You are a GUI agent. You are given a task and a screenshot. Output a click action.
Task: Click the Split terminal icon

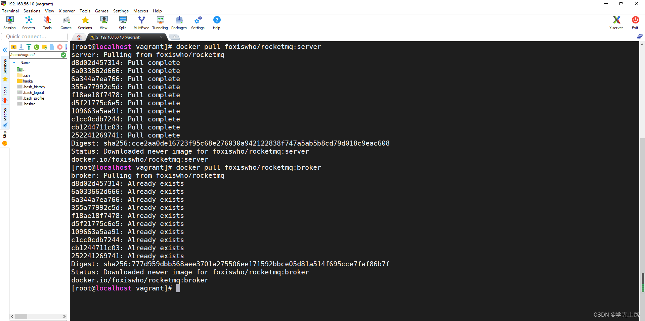click(x=123, y=23)
